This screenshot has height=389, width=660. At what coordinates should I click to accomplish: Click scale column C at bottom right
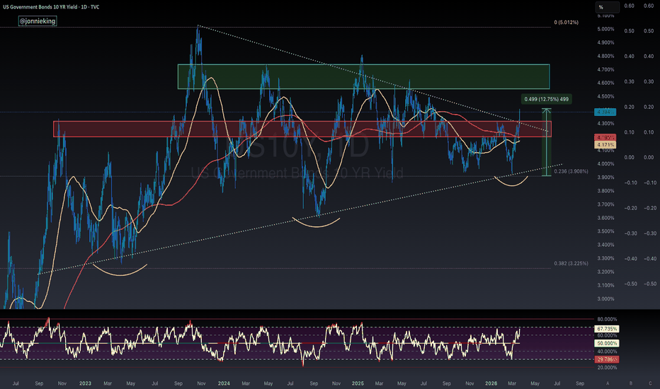coord(650,382)
